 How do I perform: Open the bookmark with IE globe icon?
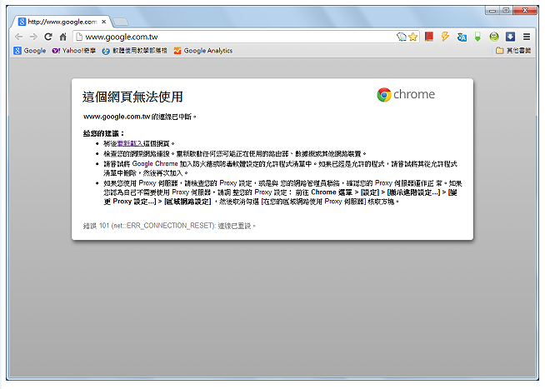tap(134, 51)
